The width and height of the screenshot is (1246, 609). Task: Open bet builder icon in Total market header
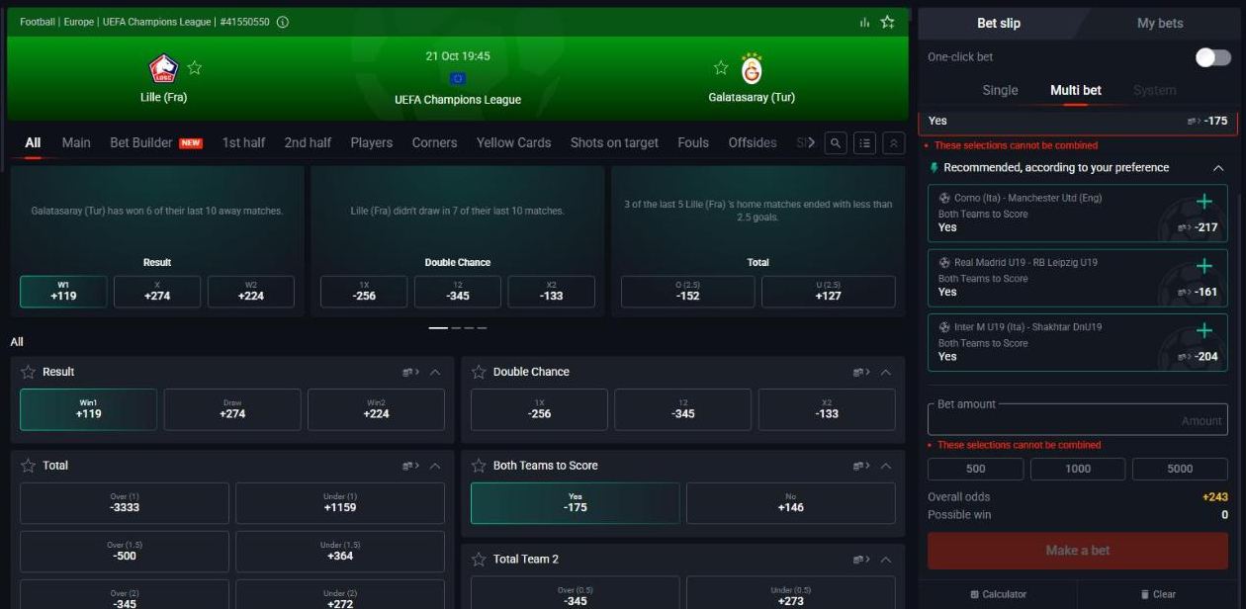[x=410, y=467]
